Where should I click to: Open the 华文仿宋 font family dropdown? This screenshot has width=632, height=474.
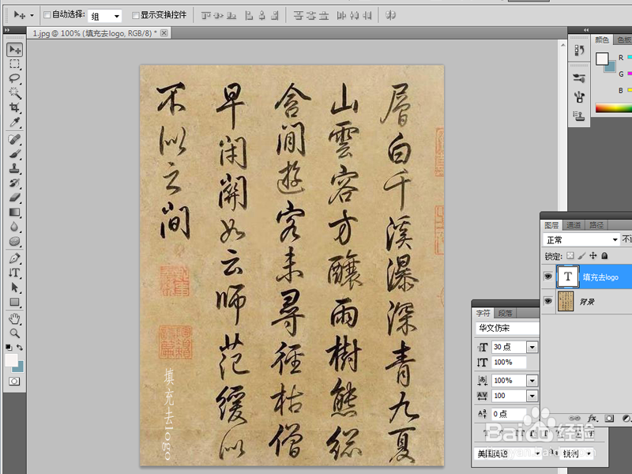(508, 328)
